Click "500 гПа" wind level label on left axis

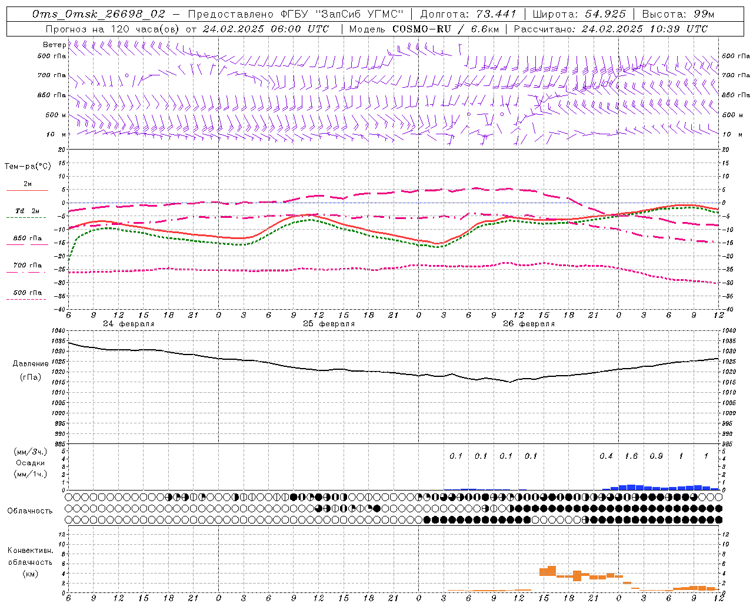(x=52, y=56)
